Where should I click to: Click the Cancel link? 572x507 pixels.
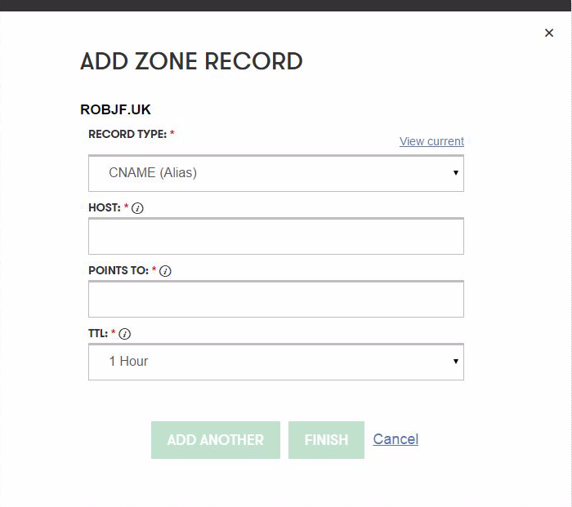395,439
